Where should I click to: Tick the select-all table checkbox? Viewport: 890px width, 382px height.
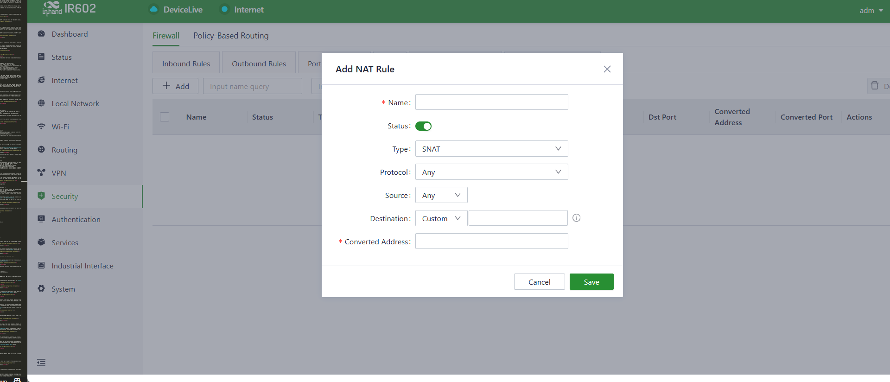(165, 117)
